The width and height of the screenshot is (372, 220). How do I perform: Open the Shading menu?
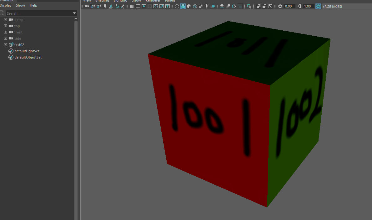tap(102, 1)
